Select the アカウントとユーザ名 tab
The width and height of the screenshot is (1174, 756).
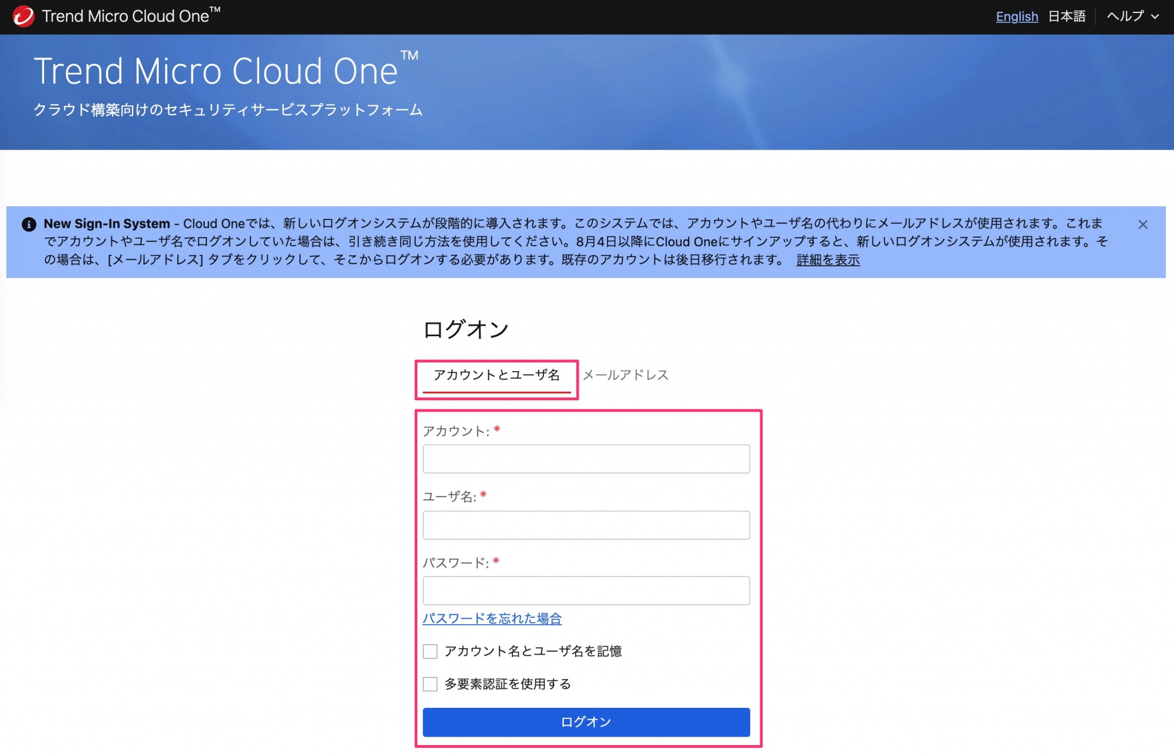[x=496, y=375]
